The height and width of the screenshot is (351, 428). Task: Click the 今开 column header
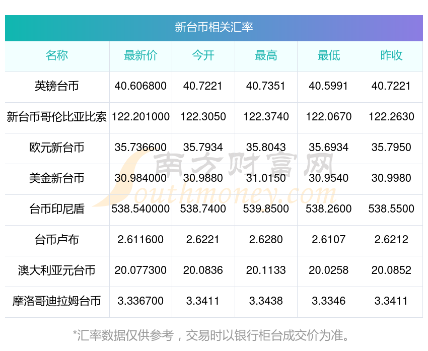point(203,55)
